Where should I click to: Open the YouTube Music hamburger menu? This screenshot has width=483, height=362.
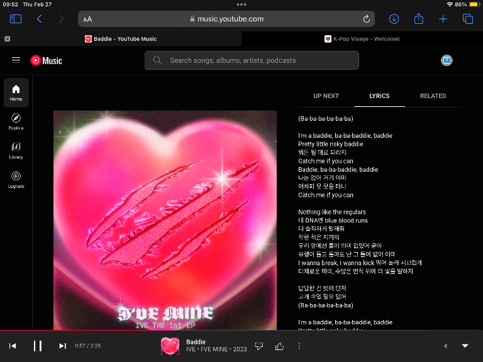[16, 60]
